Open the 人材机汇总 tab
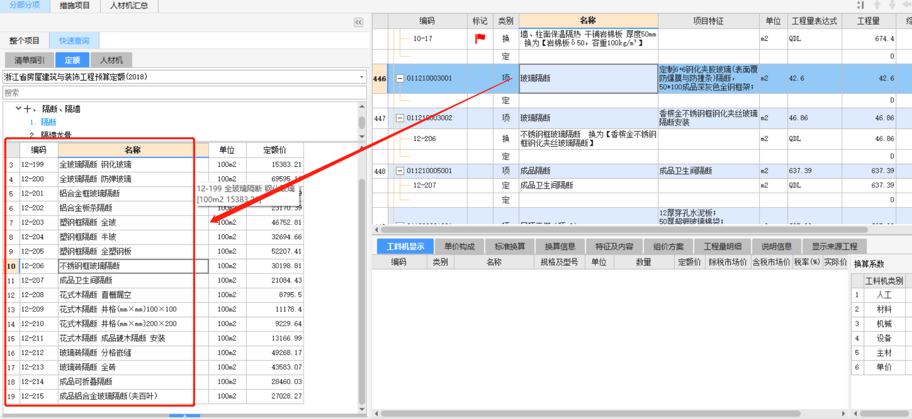The height and width of the screenshot is (419, 912). pyautogui.click(x=129, y=6)
